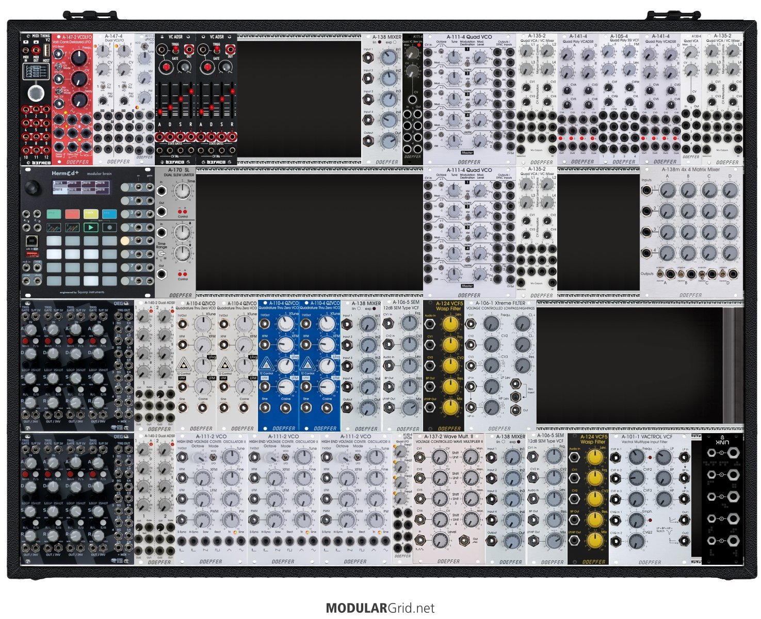Adjust the Frequ. knob on red A-147-2 VCDLFO
The width and height of the screenshot is (761, 619).
click(79, 58)
